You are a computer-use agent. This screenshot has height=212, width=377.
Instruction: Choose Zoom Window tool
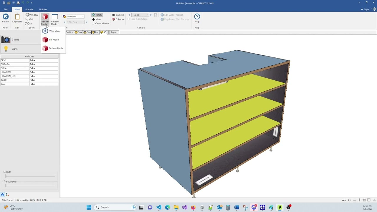point(32,15)
